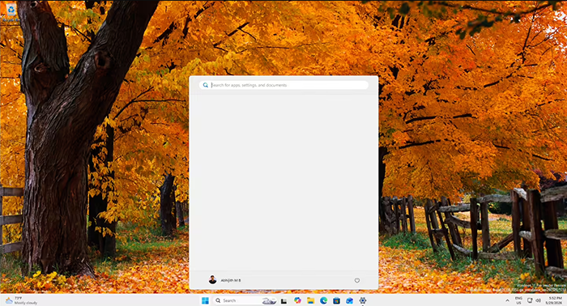The image size is (567, 306).
Task: Click the ENG US language indicator
Action: pyautogui.click(x=518, y=300)
